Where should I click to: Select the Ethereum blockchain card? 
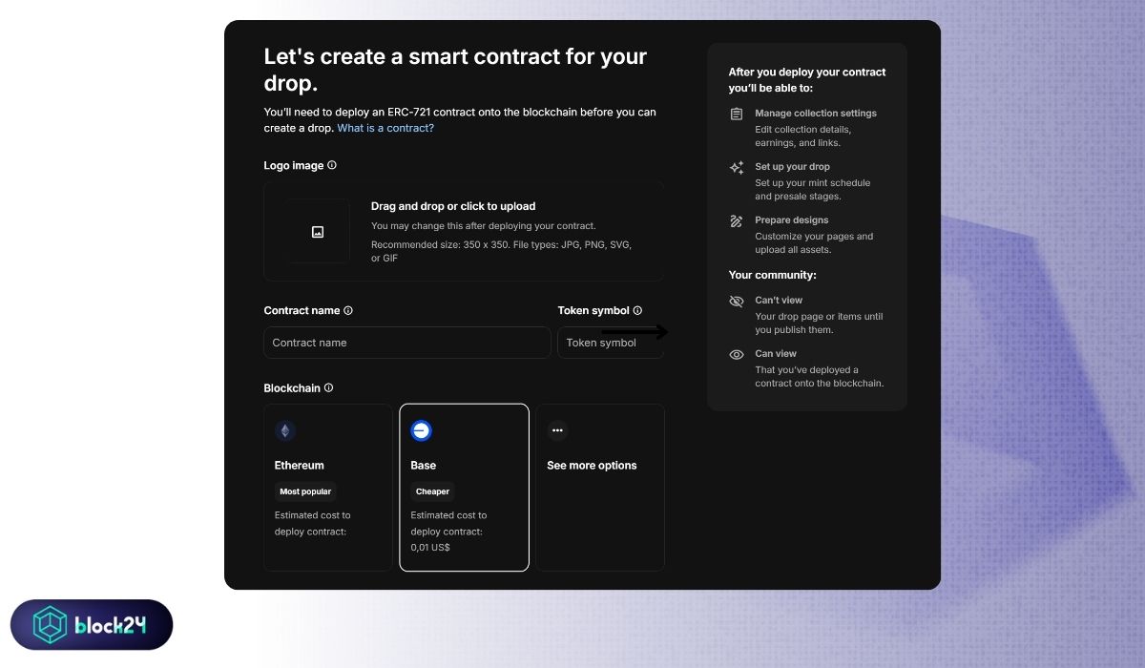pyautogui.click(x=328, y=488)
